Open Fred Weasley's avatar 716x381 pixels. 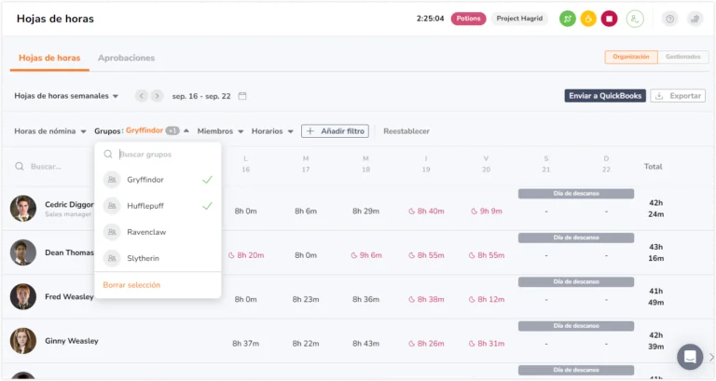[22, 296]
